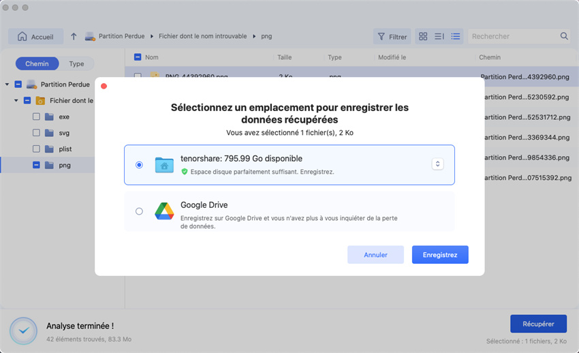The width and height of the screenshot is (579, 353).
Task: Switch to the Chemin tab
Action: click(x=37, y=64)
